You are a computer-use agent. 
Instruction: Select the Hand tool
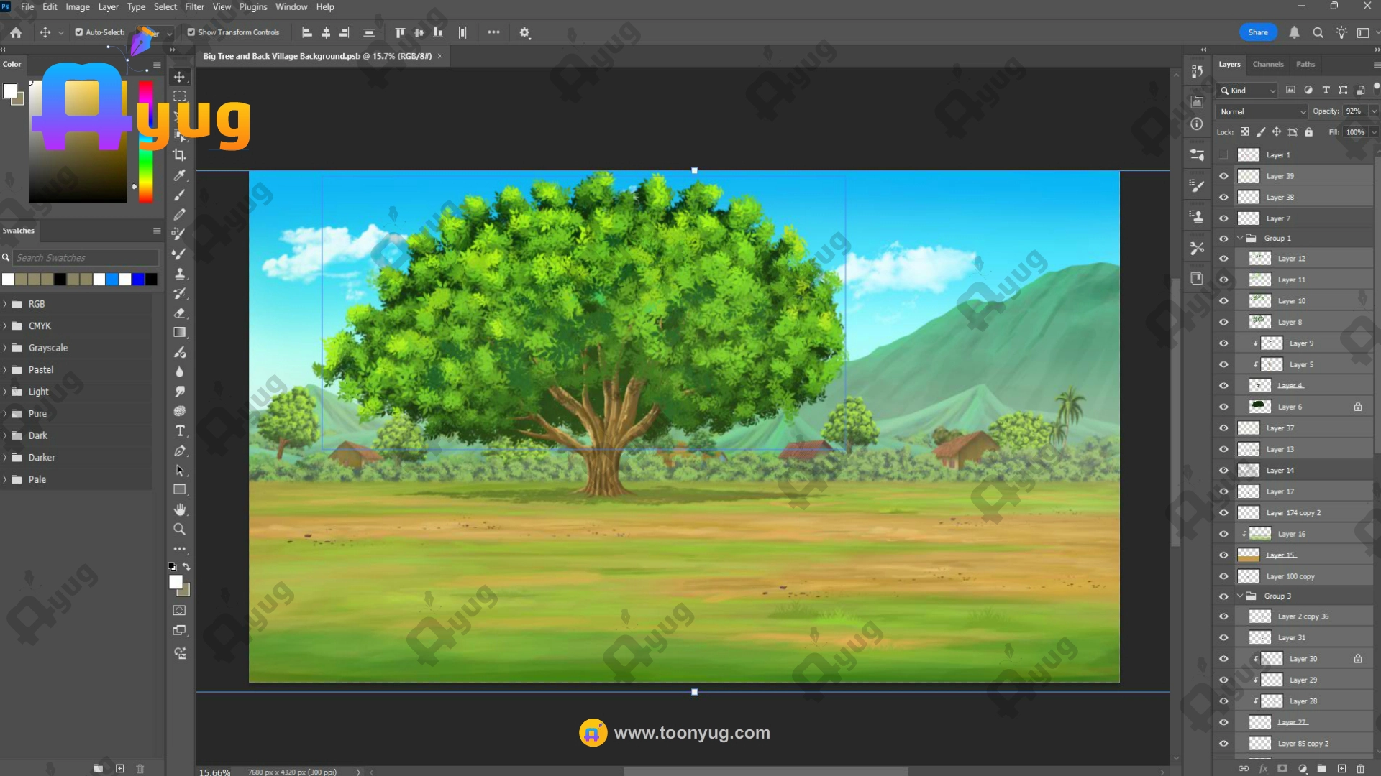(180, 509)
